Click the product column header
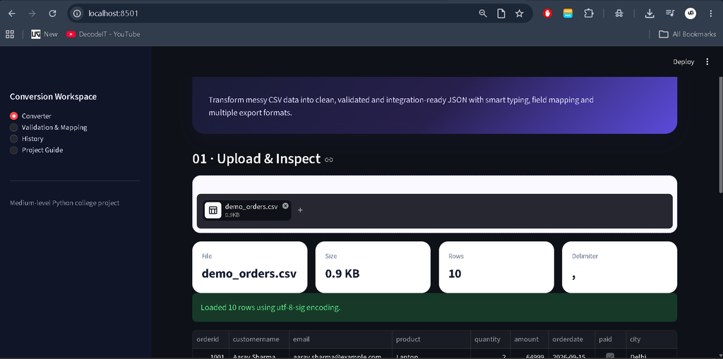723x359 pixels. tap(431, 339)
